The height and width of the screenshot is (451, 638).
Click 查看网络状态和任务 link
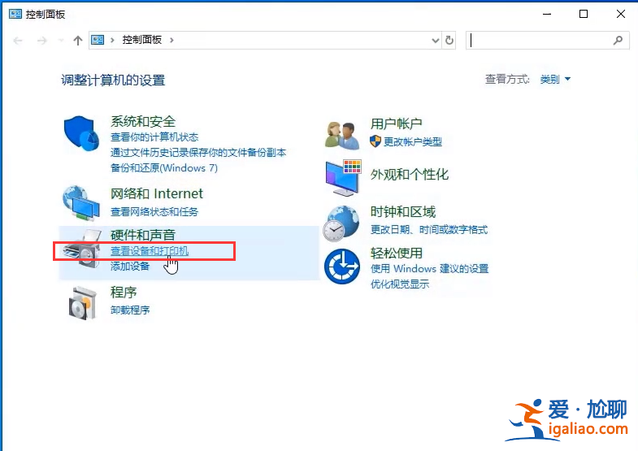pos(154,212)
